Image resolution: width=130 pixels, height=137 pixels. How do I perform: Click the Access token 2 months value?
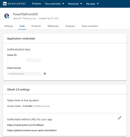pyautogui.click(x=27, y=106)
